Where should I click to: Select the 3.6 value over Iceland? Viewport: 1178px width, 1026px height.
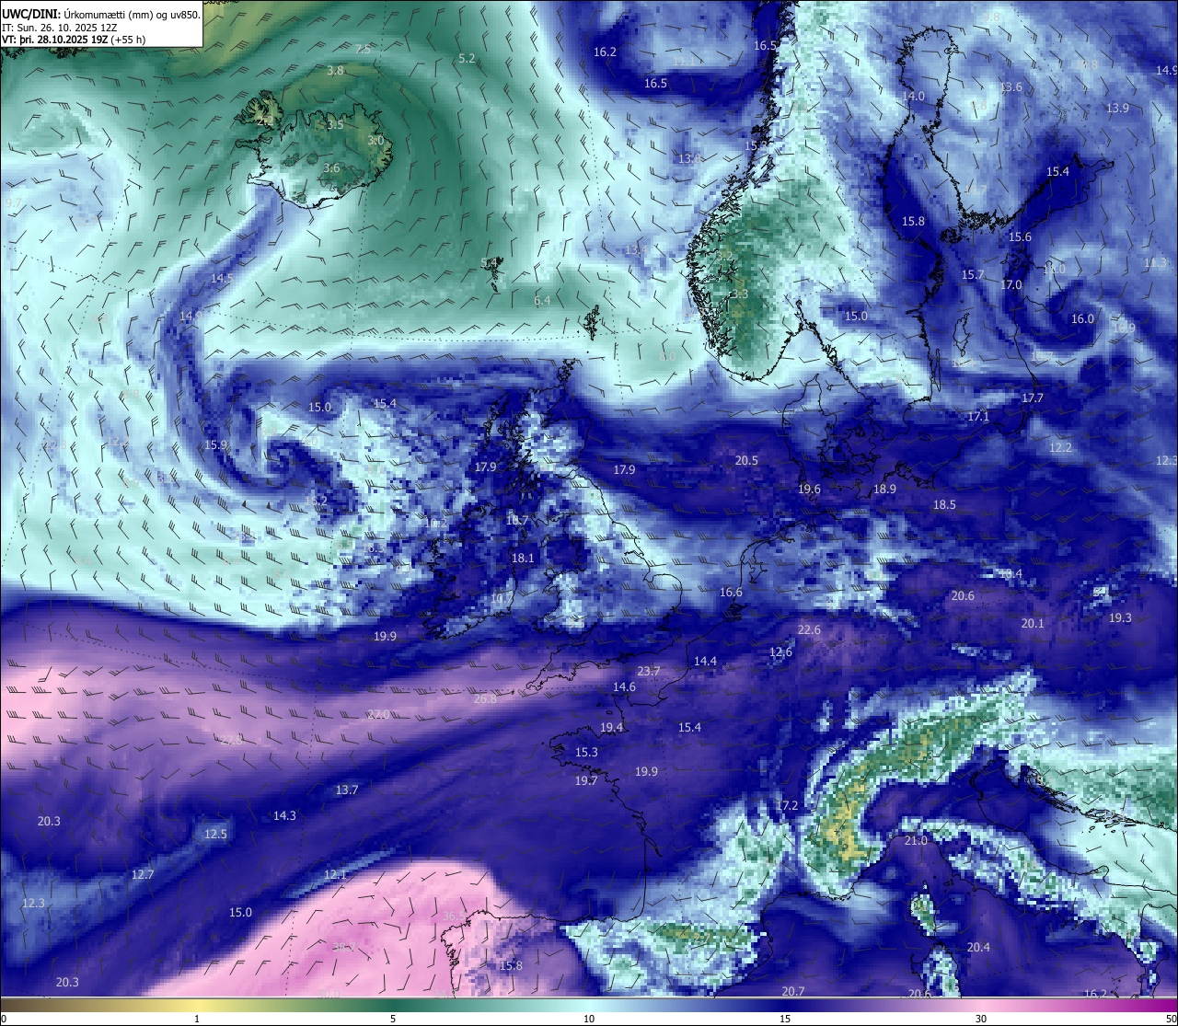pyautogui.click(x=331, y=167)
